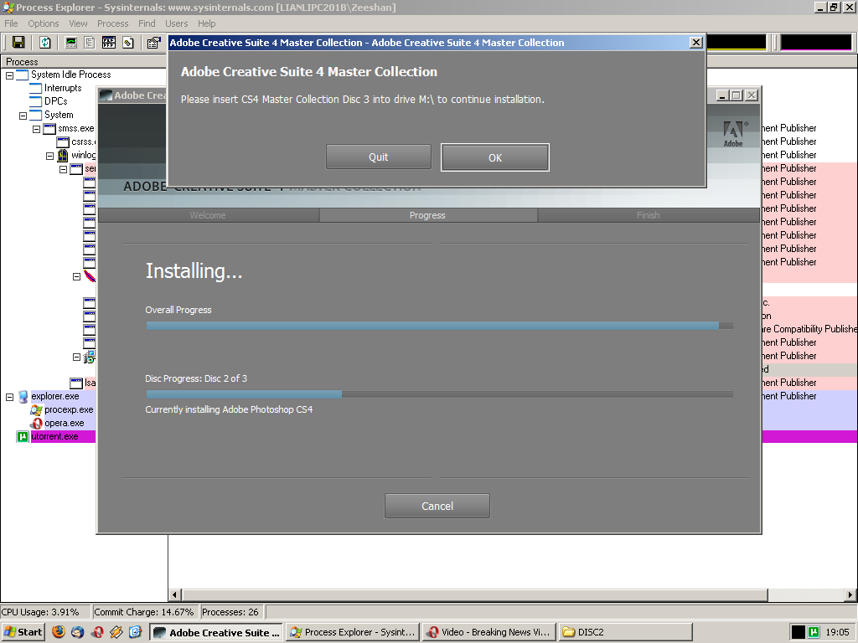Launch Thunderbird from quick launch bar

click(x=78, y=632)
